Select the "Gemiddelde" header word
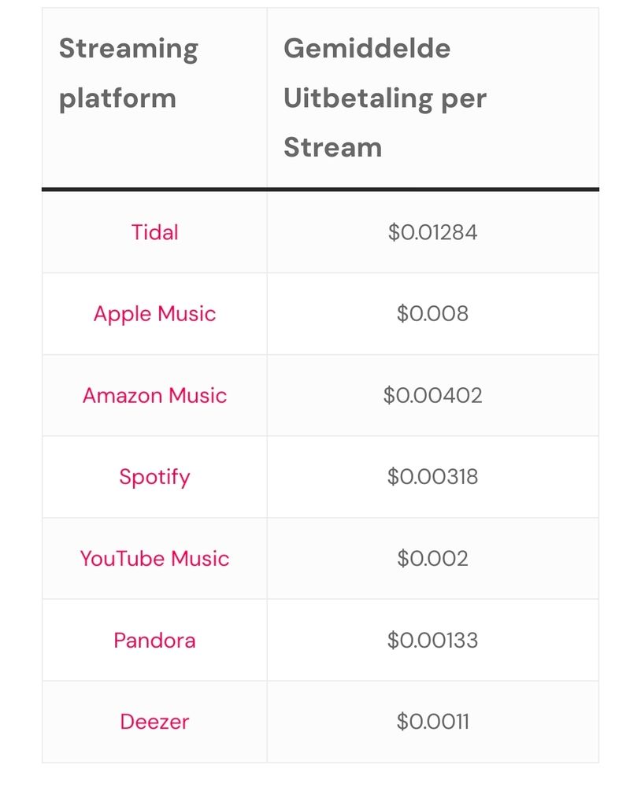641x787 pixels. click(x=367, y=49)
